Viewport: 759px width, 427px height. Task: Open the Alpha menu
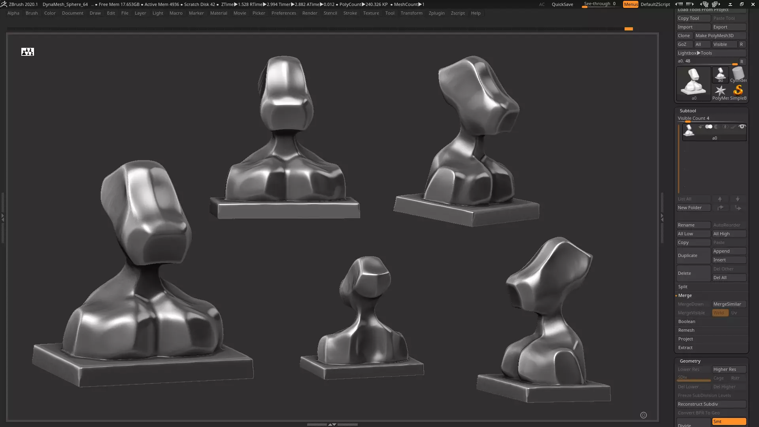13,13
